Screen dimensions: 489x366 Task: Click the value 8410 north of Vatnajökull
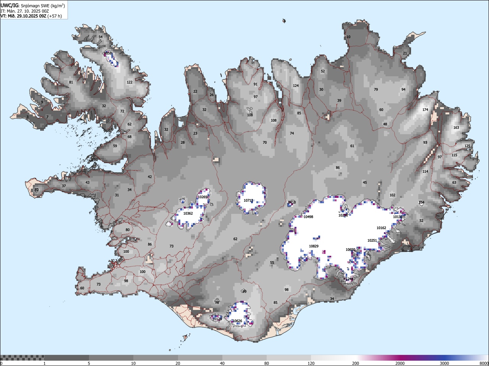point(292,202)
